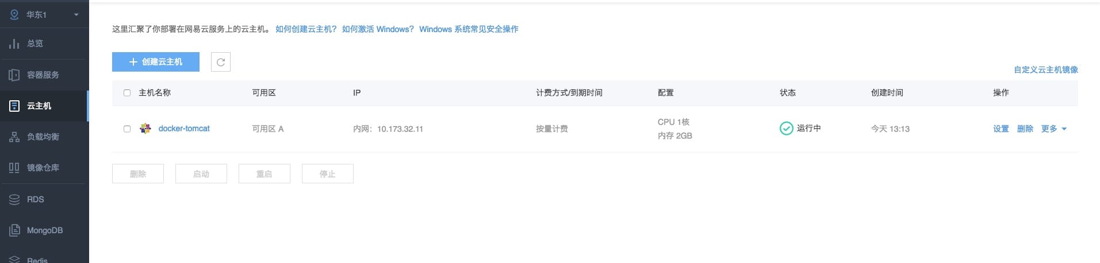Open the RDS database icon
Image resolution: width=1100 pixels, height=263 pixels.
pyautogui.click(x=14, y=199)
